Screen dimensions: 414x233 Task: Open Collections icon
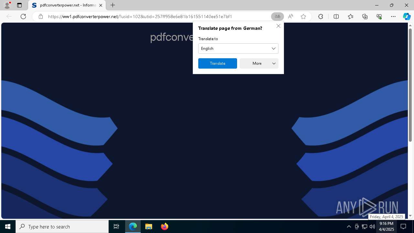point(365,17)
